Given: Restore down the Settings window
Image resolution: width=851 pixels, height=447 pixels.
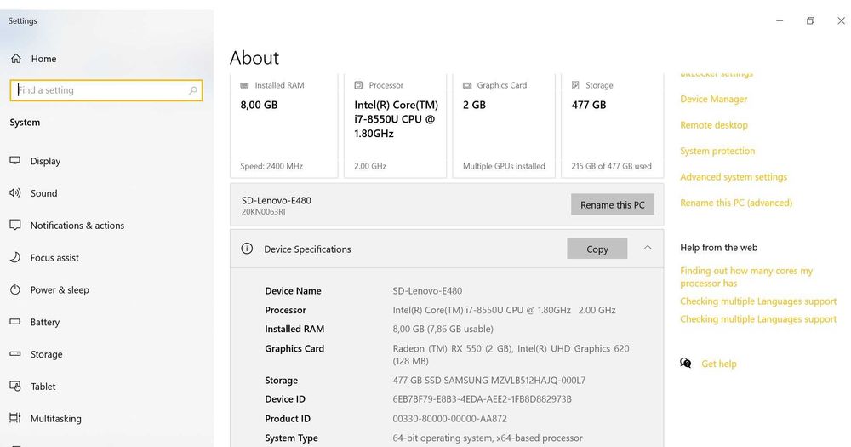Looking at the screenshot, I should click(x=810, y=20).
